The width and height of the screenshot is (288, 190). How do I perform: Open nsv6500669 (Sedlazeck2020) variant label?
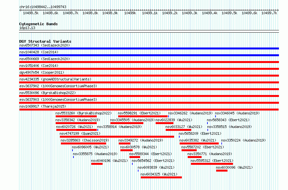point(45,59)
